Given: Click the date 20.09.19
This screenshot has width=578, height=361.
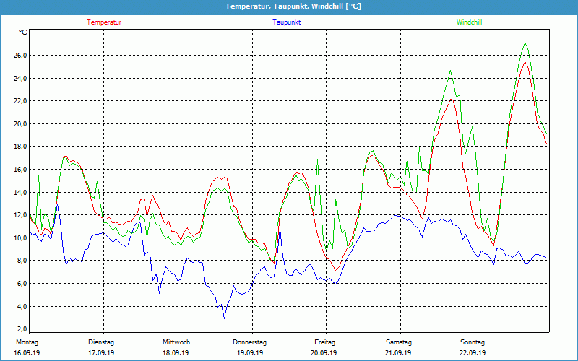Looking at the screenshot, I should [324, 353].
